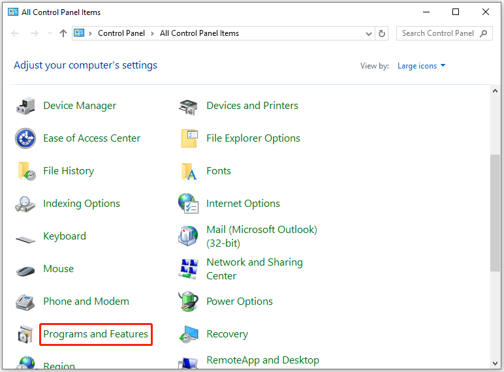Click the Refresh button beside address bar
This screenshot has height=372, width=504.
(383, 33)
